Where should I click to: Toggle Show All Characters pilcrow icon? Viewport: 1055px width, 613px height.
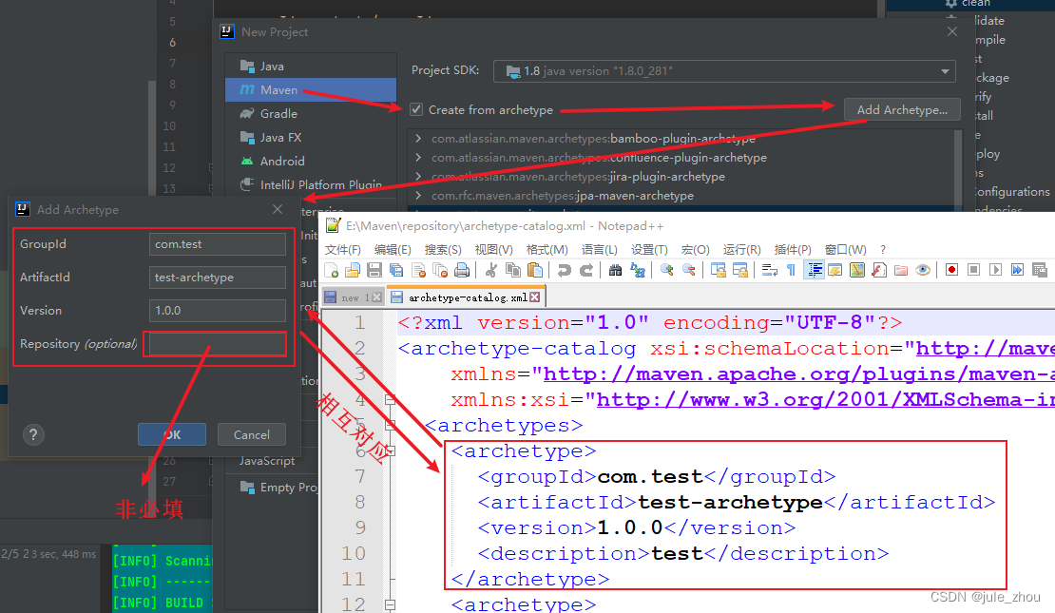[791, 271]
